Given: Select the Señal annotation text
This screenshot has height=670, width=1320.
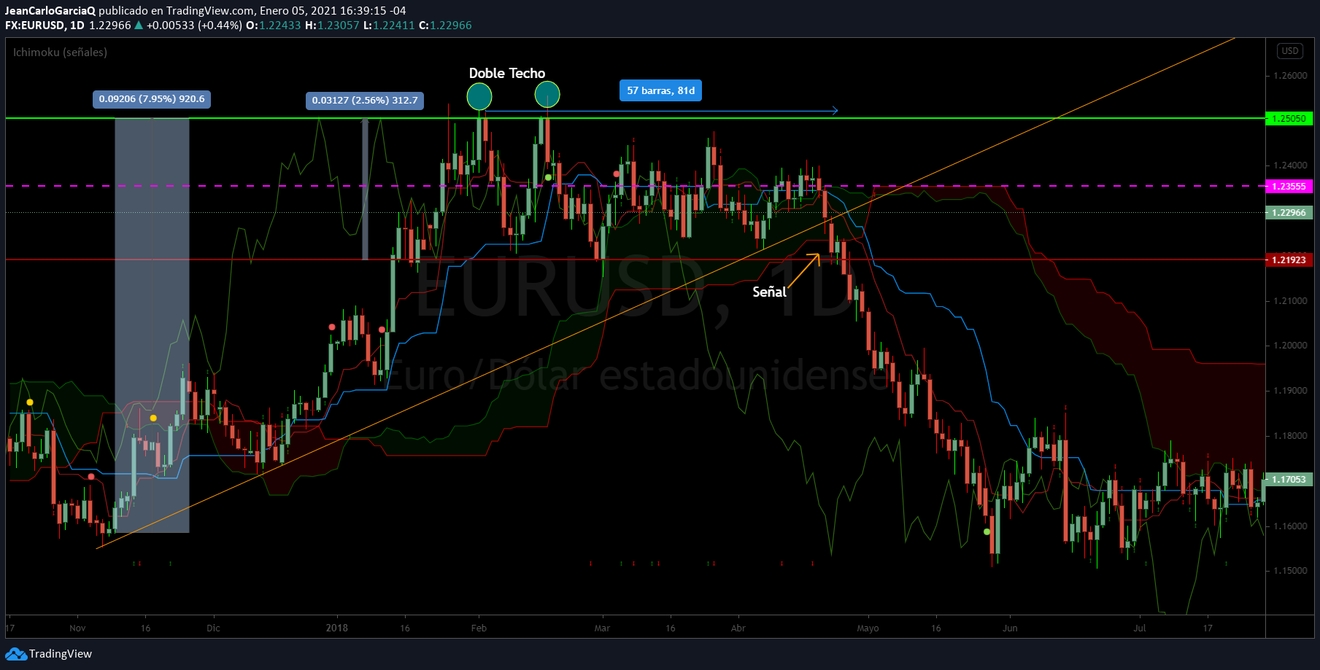Looking at the screenshot, I should click(x=769, y=292).
